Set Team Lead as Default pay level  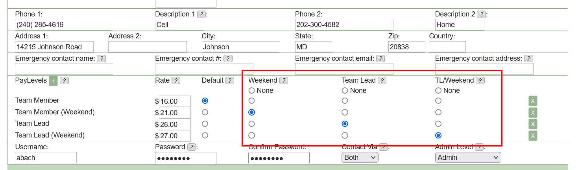click(x=205, y=124)
